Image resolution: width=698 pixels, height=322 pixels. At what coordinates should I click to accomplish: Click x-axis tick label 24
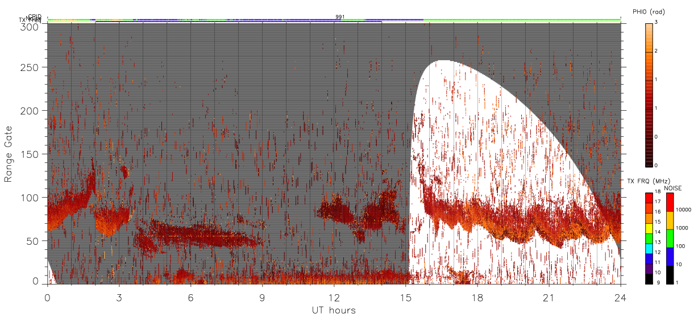(620, 297)
